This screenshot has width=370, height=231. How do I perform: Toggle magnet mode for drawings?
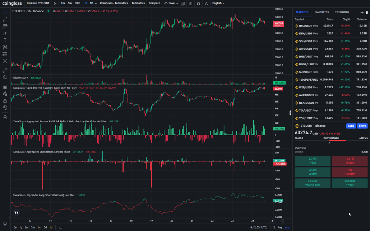tap(5, 86)
